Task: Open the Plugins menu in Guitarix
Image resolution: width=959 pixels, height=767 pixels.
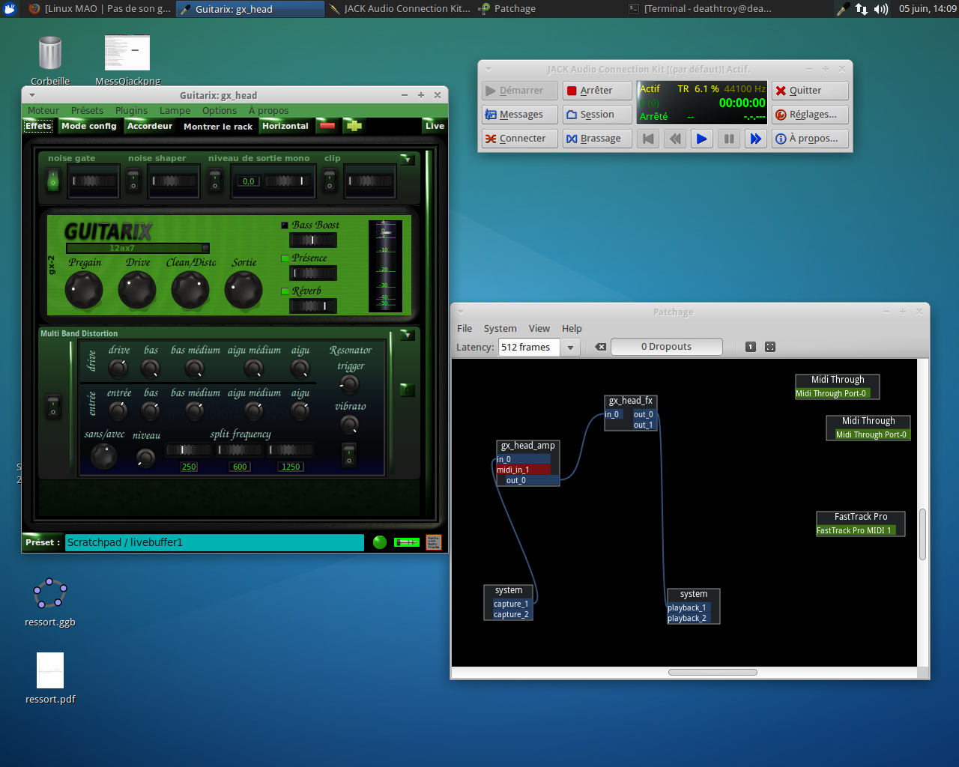Action: pyautogui.click(x=131, y=110)
